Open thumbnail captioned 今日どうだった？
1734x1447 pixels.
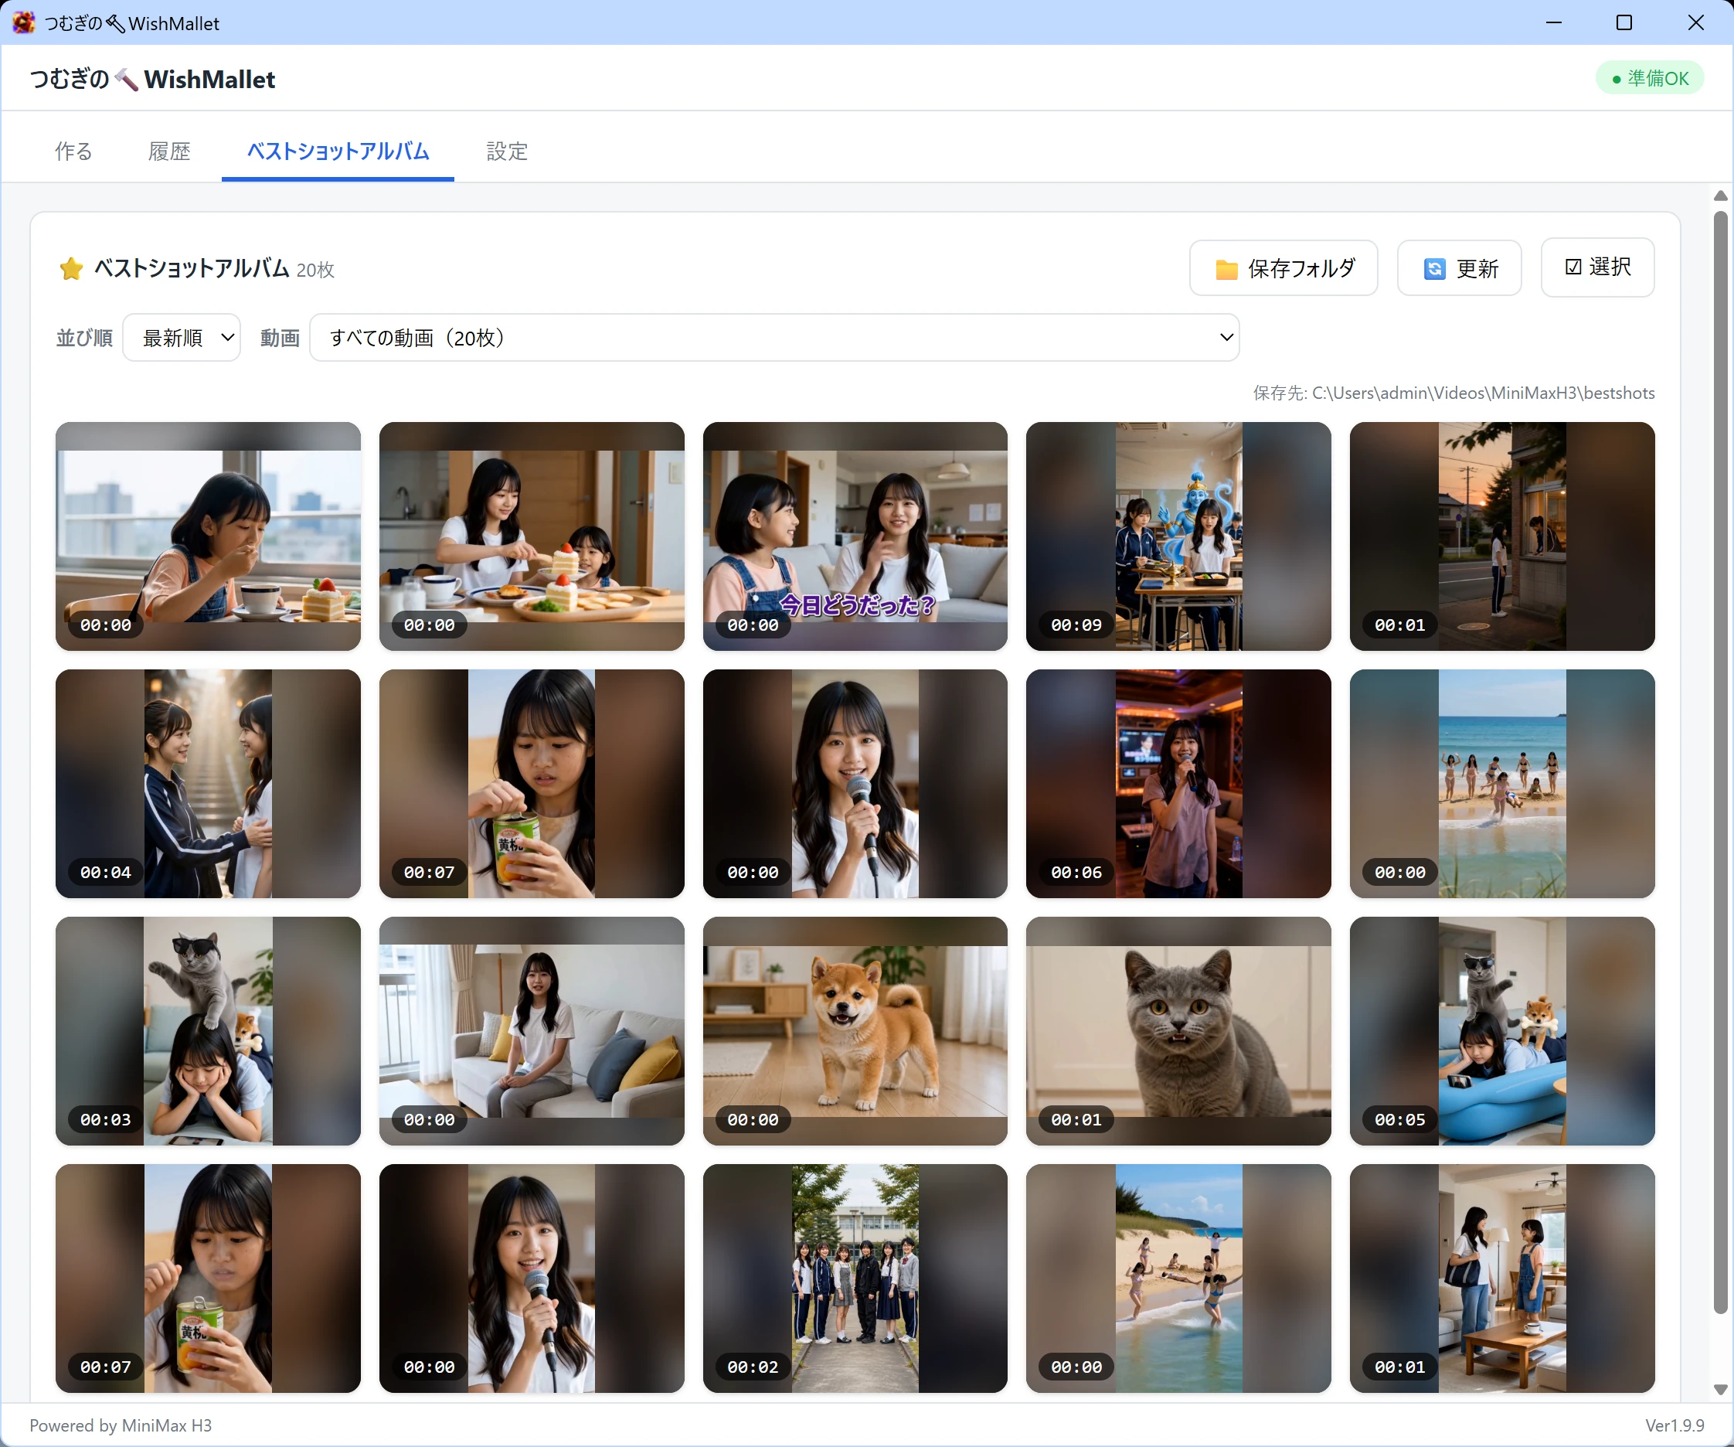(x=855, y=536)
